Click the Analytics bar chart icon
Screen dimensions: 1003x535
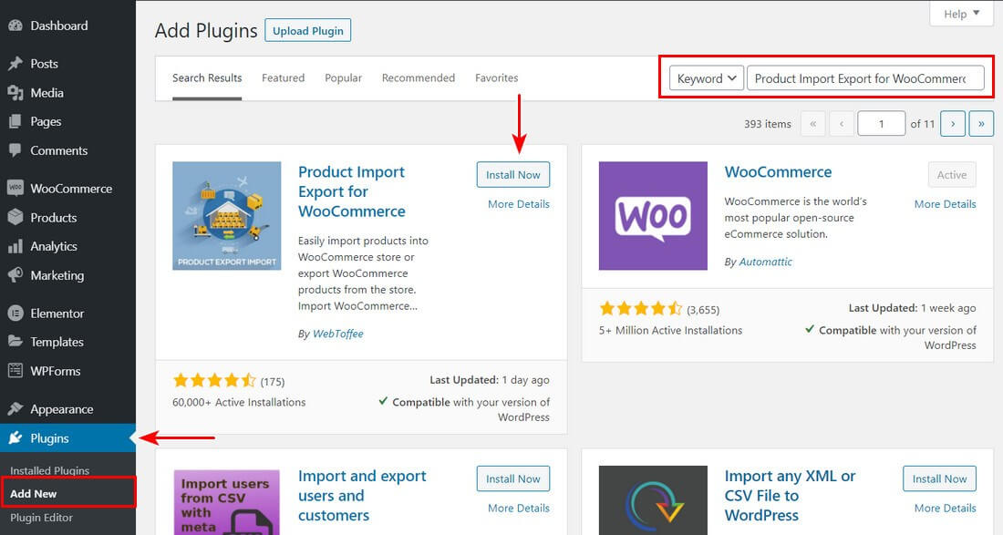coord(16,247)
